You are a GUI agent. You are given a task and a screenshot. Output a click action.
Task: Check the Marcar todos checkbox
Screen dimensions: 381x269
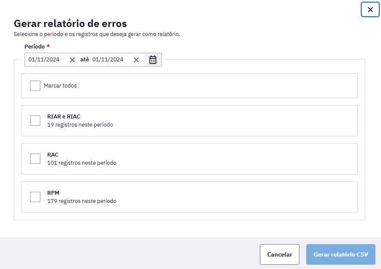tap(35, 86)
